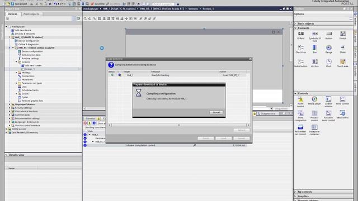Select the Trend companion control
The image size is (358, 201).
tap(300, 116)
